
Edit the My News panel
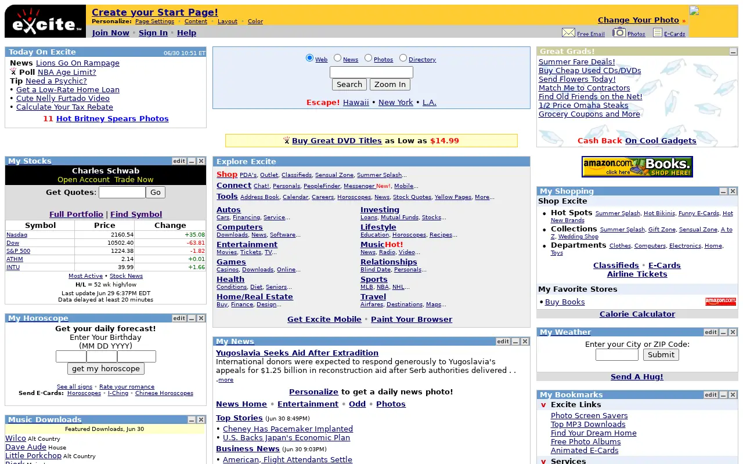503,342
